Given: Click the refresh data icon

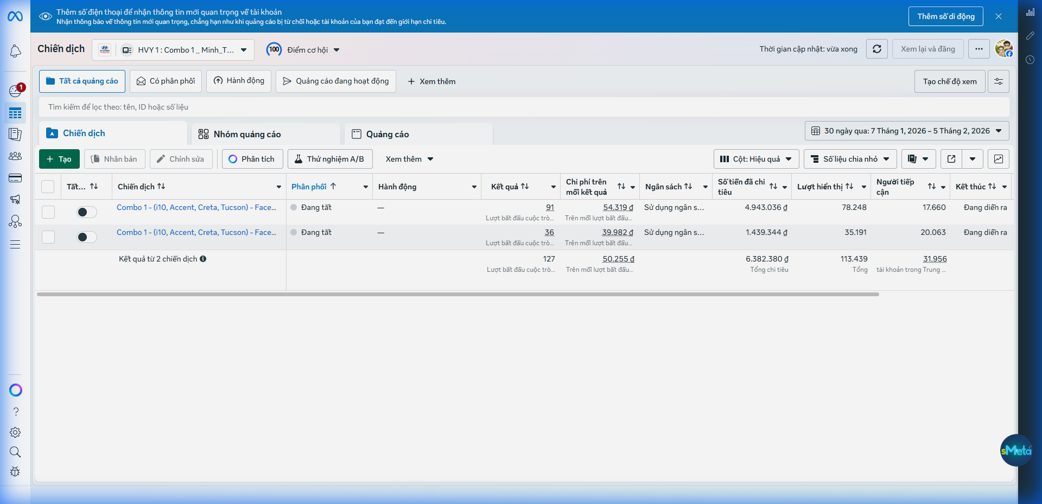Looking at the screenshot, I should (876, 49).
